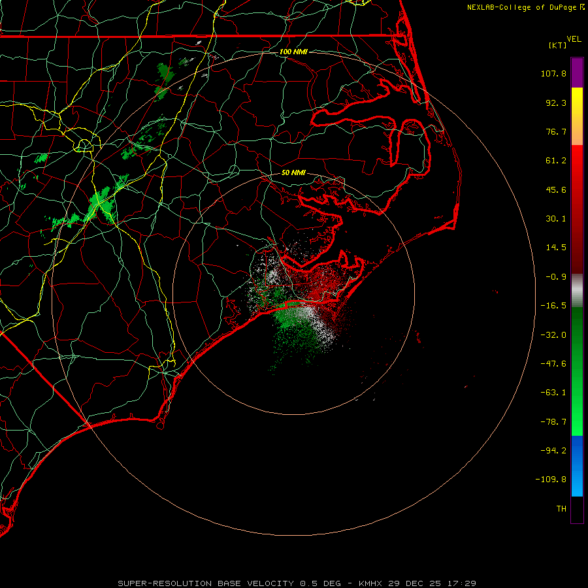This screenshot has width=588, height=588.
Task: Click the 61.2 velocity scale value
Action: tap(556, 161)
